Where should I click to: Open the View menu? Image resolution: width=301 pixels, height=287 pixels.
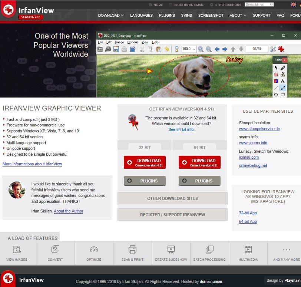point(145,42)
